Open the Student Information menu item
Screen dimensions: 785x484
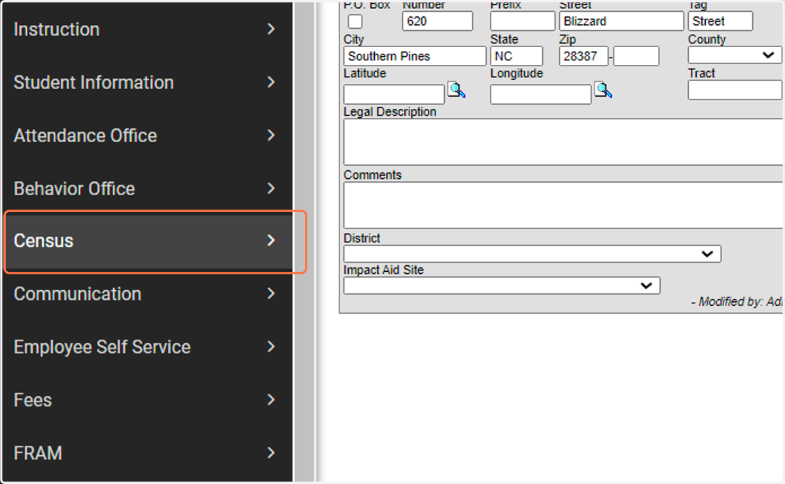coord(147,83)
